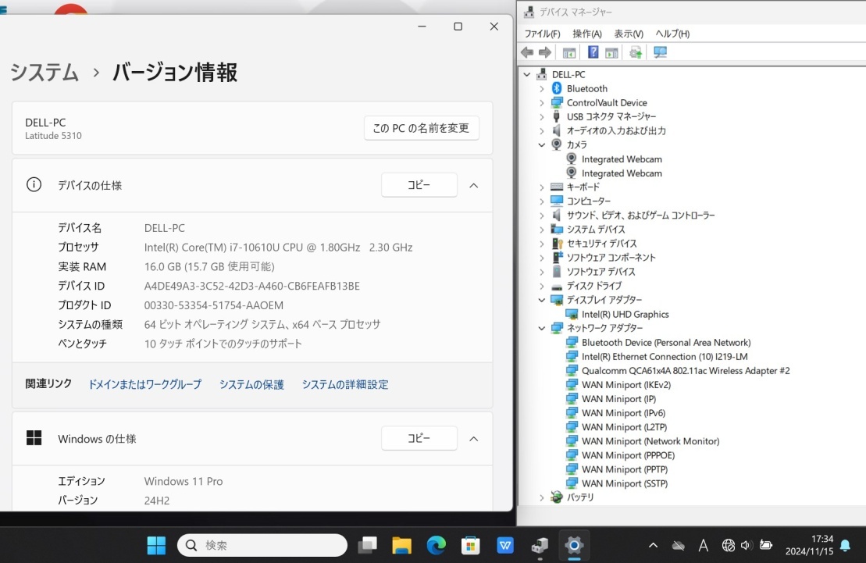Open notification bell in taskbar
The height and width of the screenshot is (563, 866).
point(845,546)
